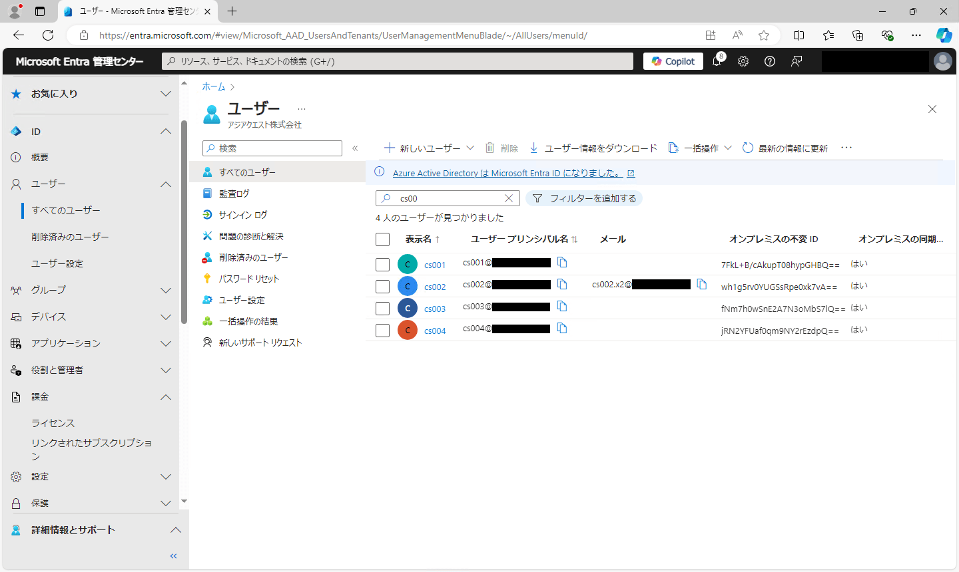Open Read aloud icon in address bar
This screenshot has height=572, width=959.
(x=737, y=35)
